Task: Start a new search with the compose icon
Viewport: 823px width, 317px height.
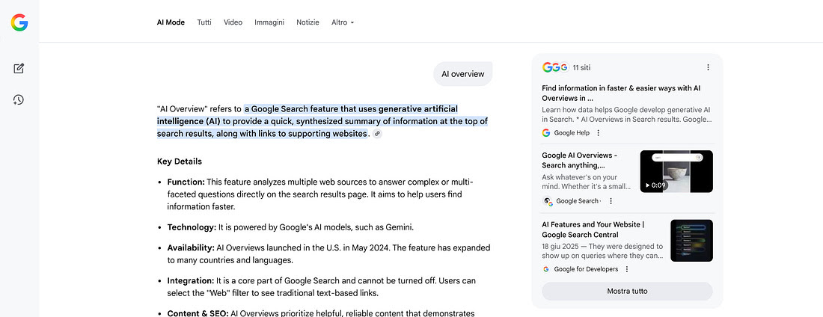Action: click(19, 69)
